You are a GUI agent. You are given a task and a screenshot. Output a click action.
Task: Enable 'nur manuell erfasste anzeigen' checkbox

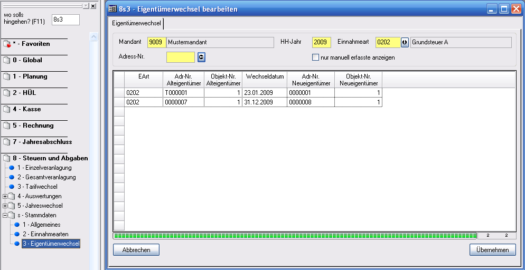point(316,57)
